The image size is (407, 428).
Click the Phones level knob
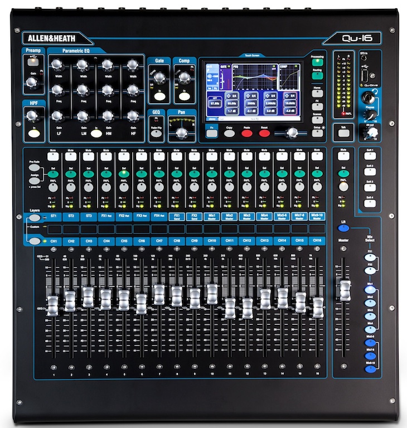pyautogui.click(x=370, y=115)
